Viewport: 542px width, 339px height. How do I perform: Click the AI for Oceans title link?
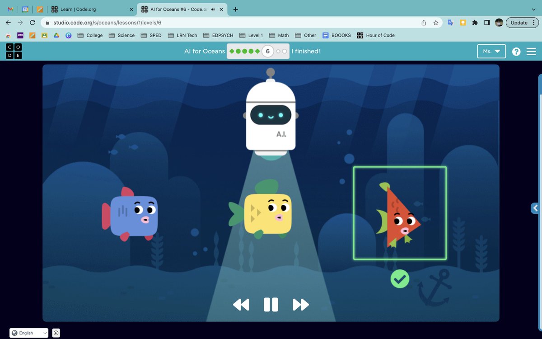[x=205, y=51]
